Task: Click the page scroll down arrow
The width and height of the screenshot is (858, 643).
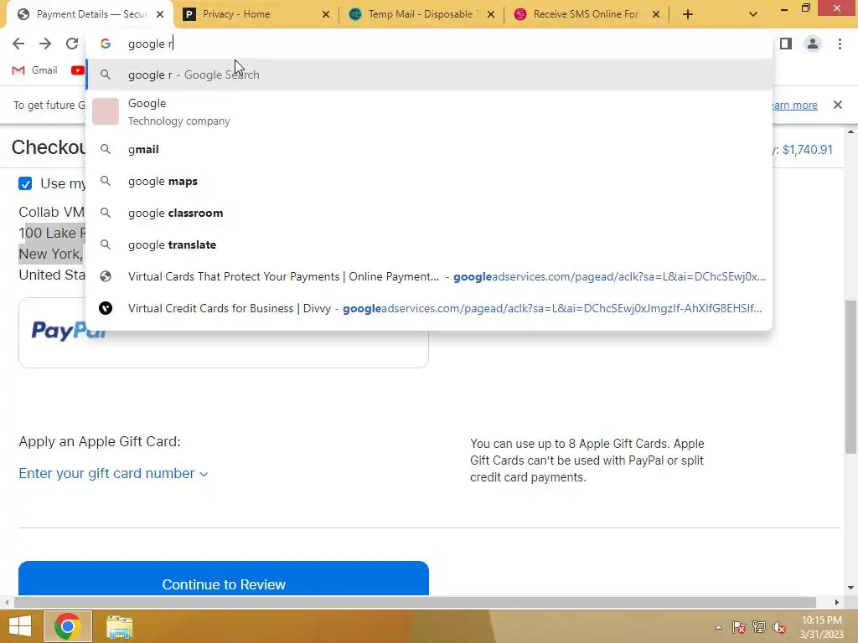Action: pyautogui.click(x=850, y=588)
